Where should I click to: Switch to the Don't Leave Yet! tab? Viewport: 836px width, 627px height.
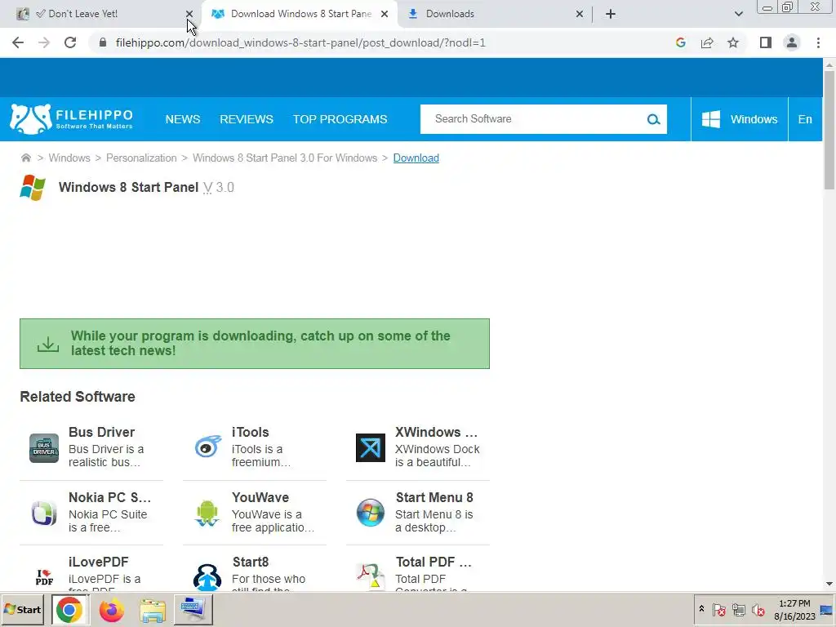point(100,14)
